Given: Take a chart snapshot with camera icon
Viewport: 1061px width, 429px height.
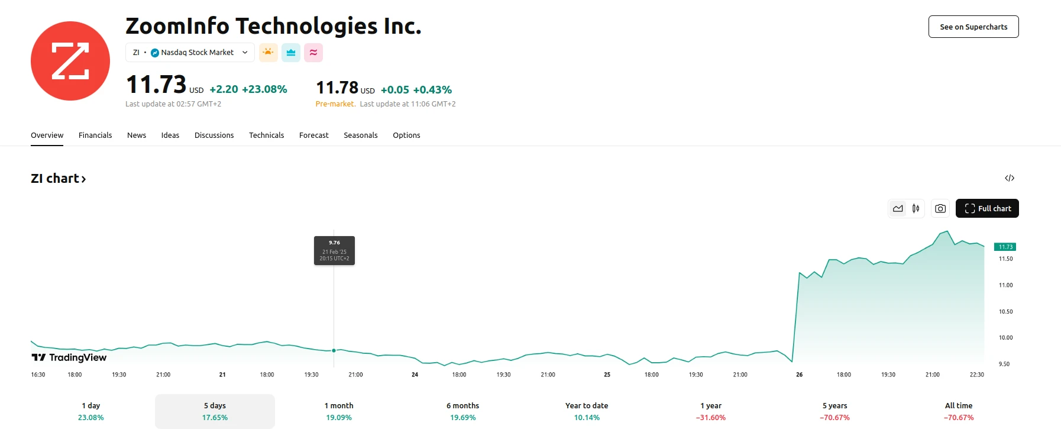Looking at the screenshot, I should (x=940, y=208).
